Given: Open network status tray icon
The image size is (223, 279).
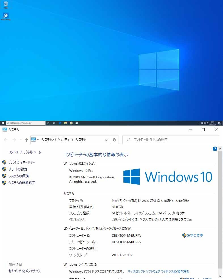Looking at the screenshot, I should pyautogui.click(x=202, y=123).
